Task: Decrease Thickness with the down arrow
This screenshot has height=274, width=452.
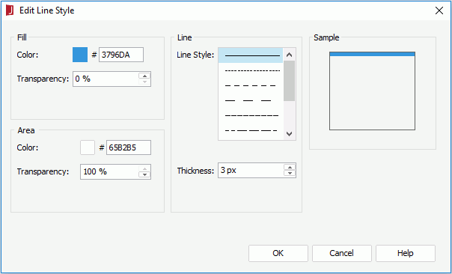Action: click(290, 174)
